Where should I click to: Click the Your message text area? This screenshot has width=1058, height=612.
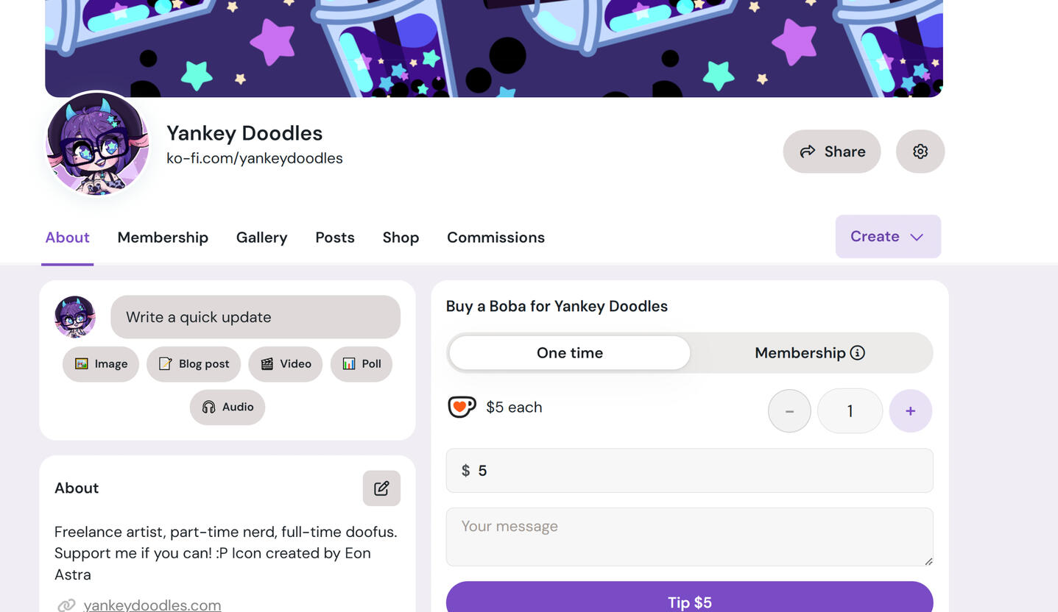pyautogui.click(x=689, y=537)
